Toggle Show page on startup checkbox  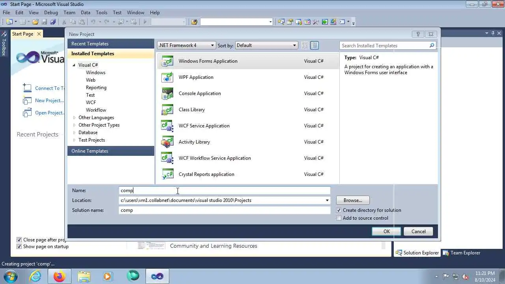19,247
